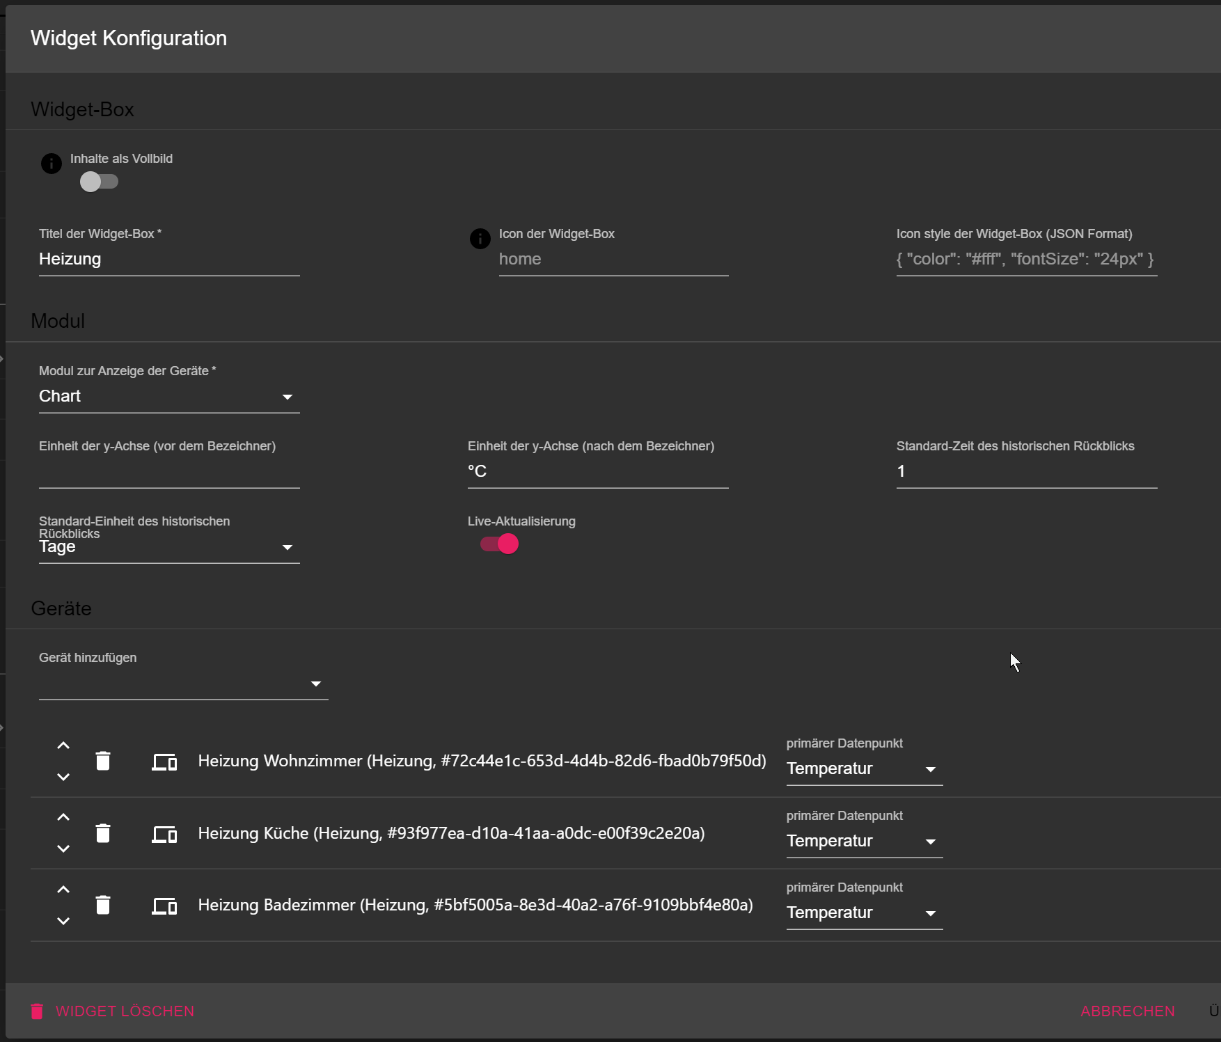Click Icon style JSON input field
The image size is (1221, 1042).
click(x=1027, y=260)
